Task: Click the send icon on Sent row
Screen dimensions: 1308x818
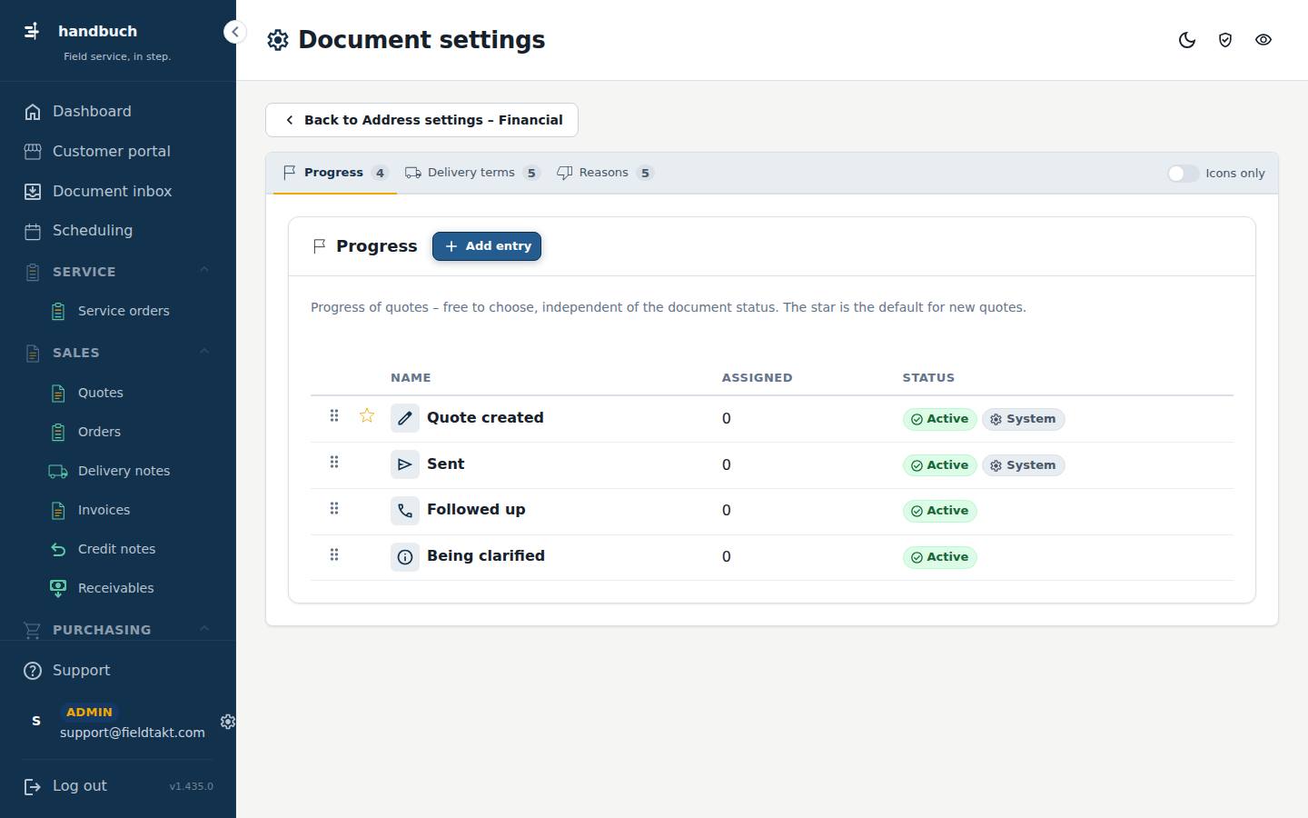Action: click(405, 464)
